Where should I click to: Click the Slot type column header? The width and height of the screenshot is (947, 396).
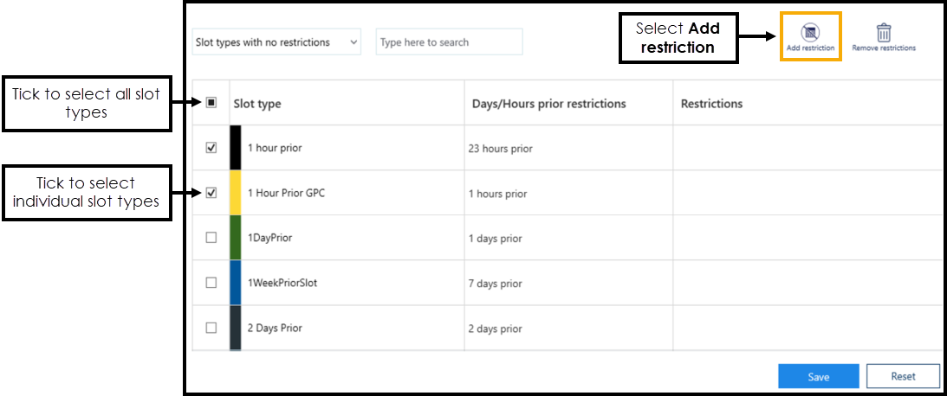[257, 104]
